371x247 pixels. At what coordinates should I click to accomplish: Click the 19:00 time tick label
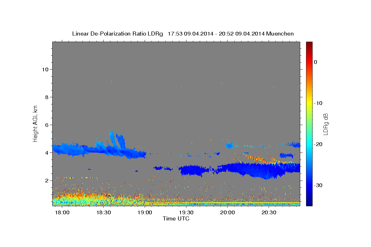pos(145,213)
